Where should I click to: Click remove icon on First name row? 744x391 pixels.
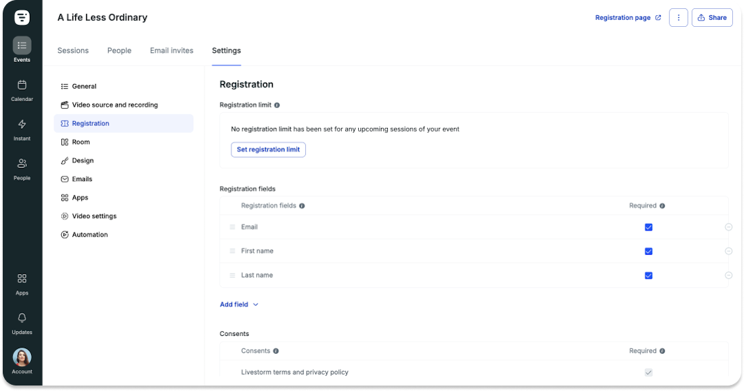(728, 251)
